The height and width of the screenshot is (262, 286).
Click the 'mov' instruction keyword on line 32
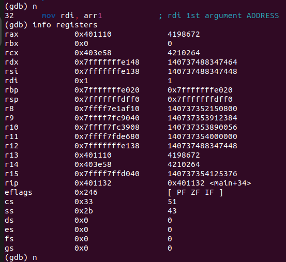pyautogui.click(x=49, y=16)
